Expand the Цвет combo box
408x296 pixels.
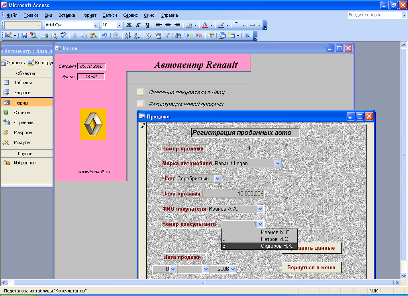pyautogui.click(x=218, y=178)
